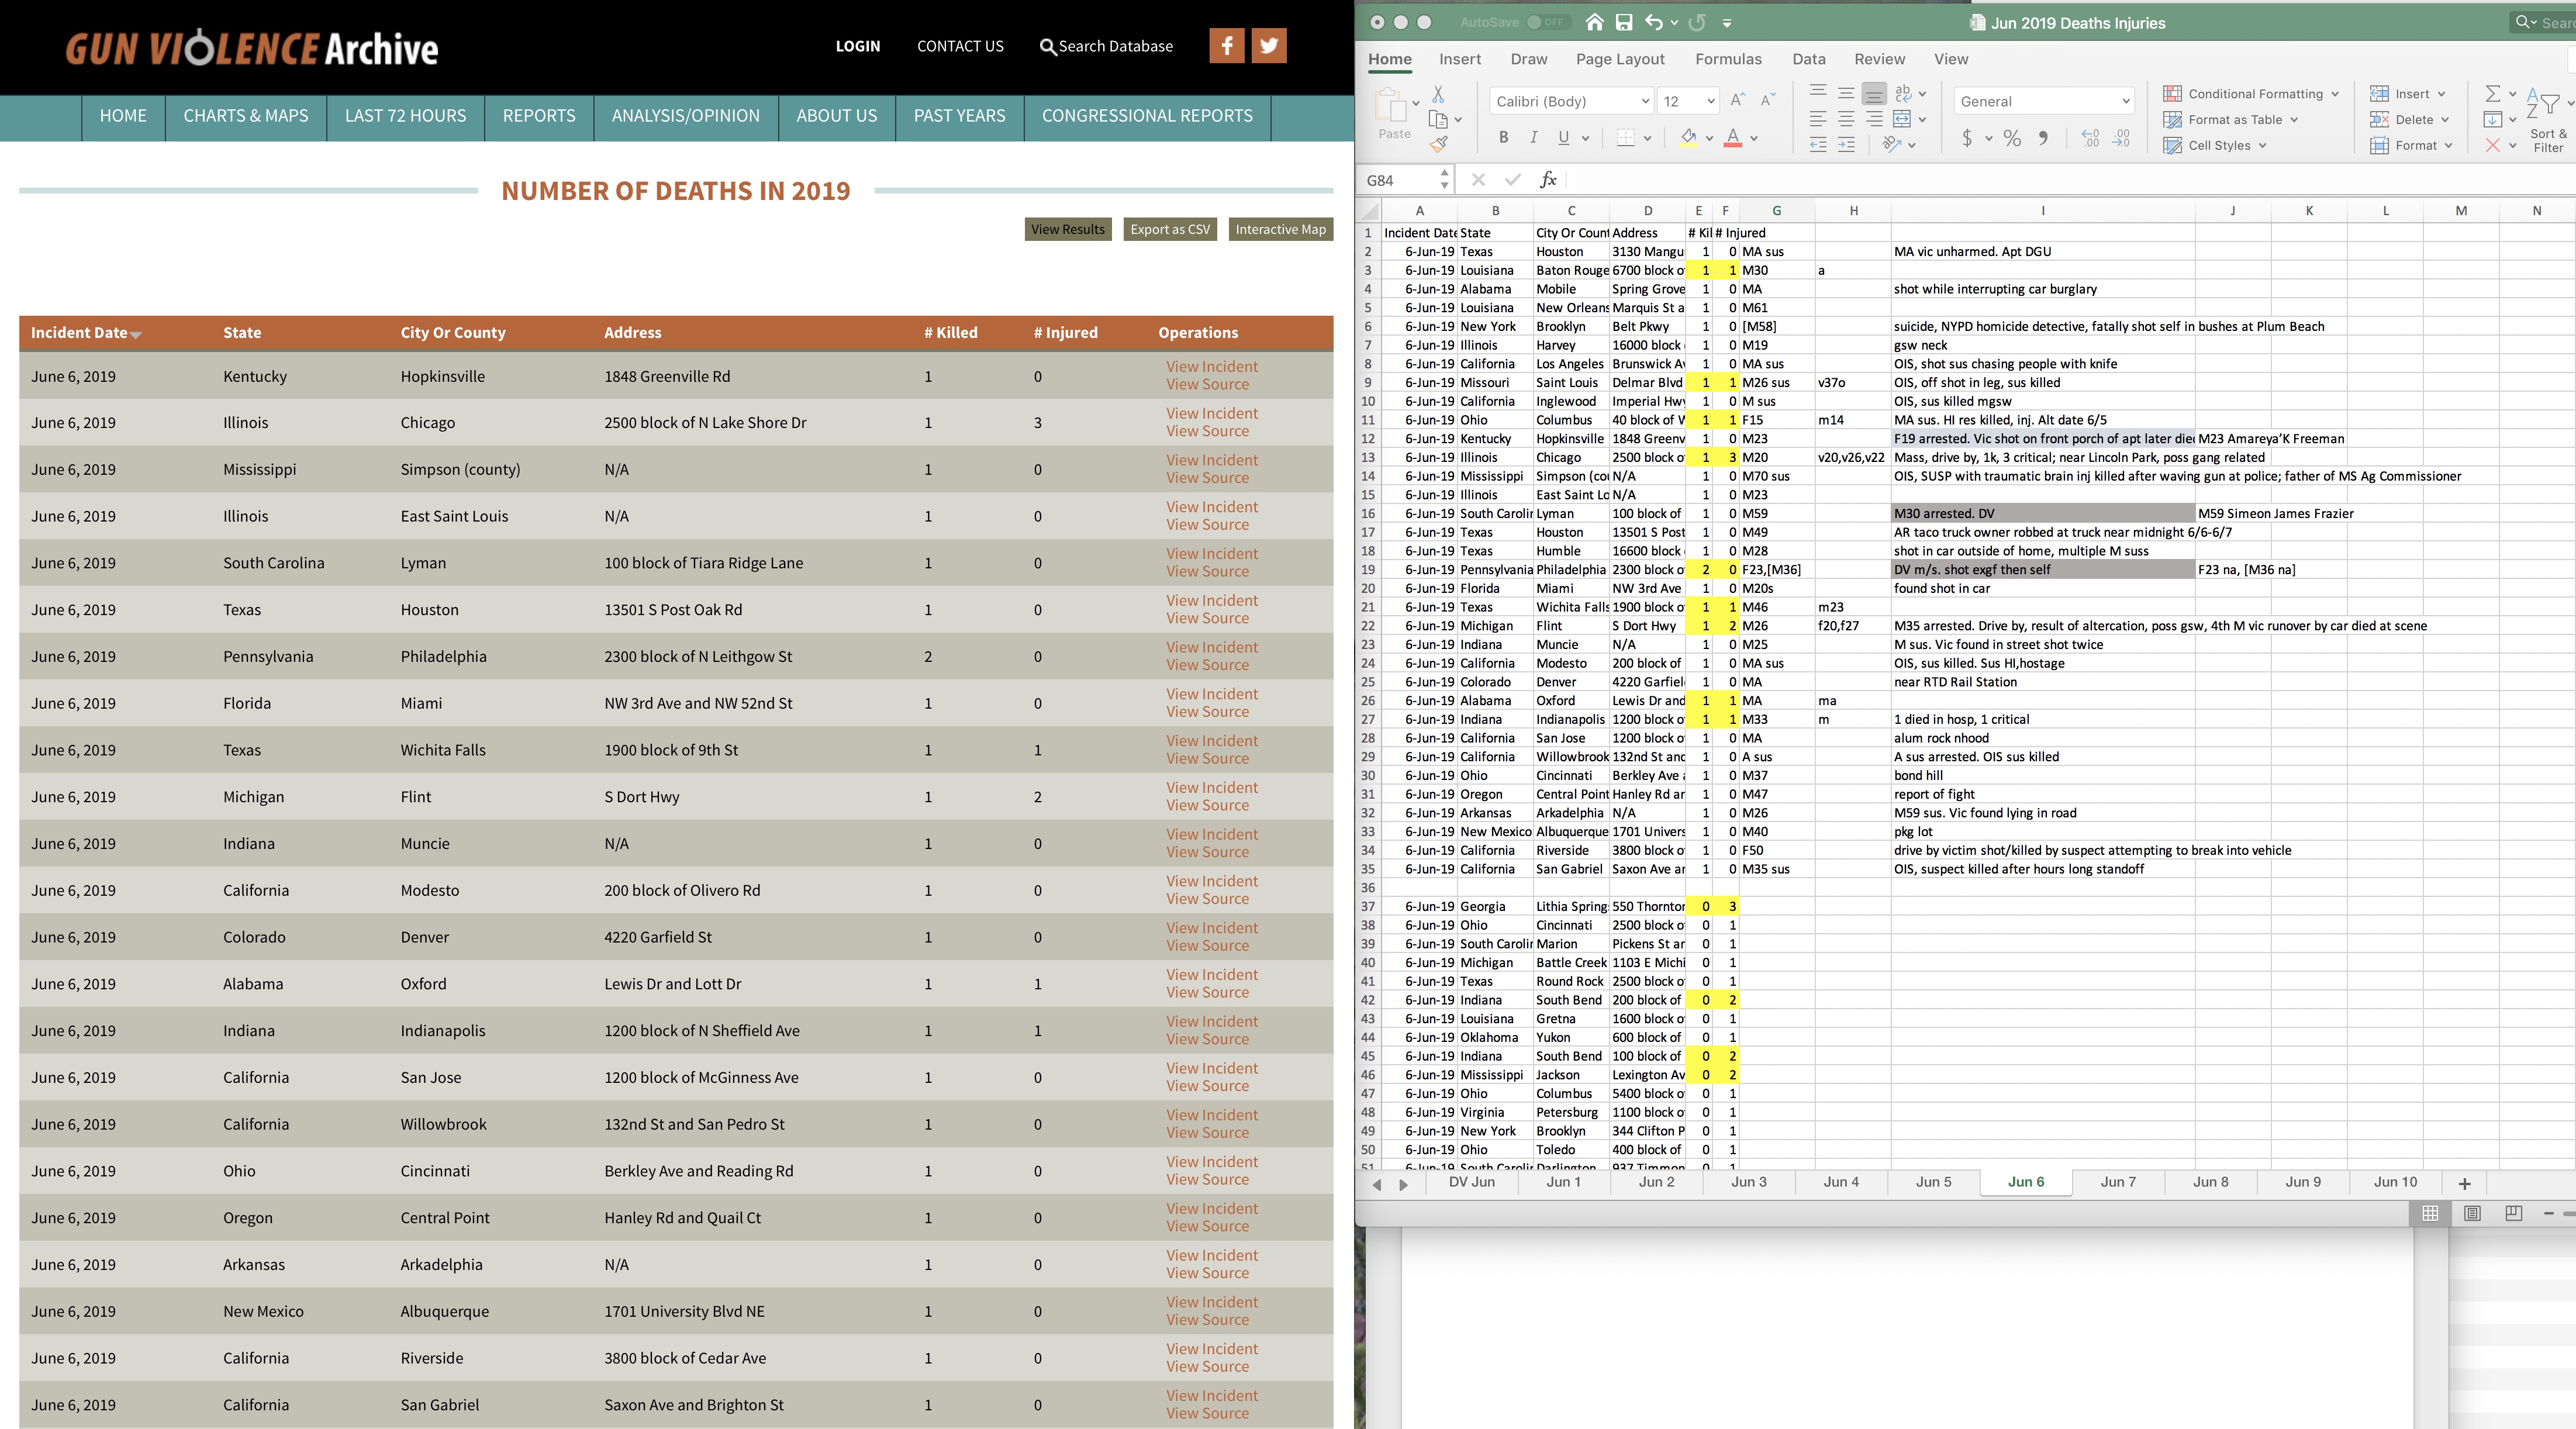The image size is (2576, 1429).
Task: Click the percent style icon
Action: point(2012,138)
